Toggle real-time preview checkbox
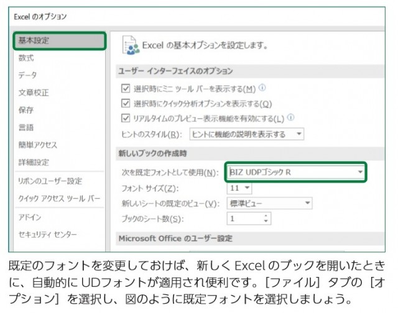 click(126, 118)
